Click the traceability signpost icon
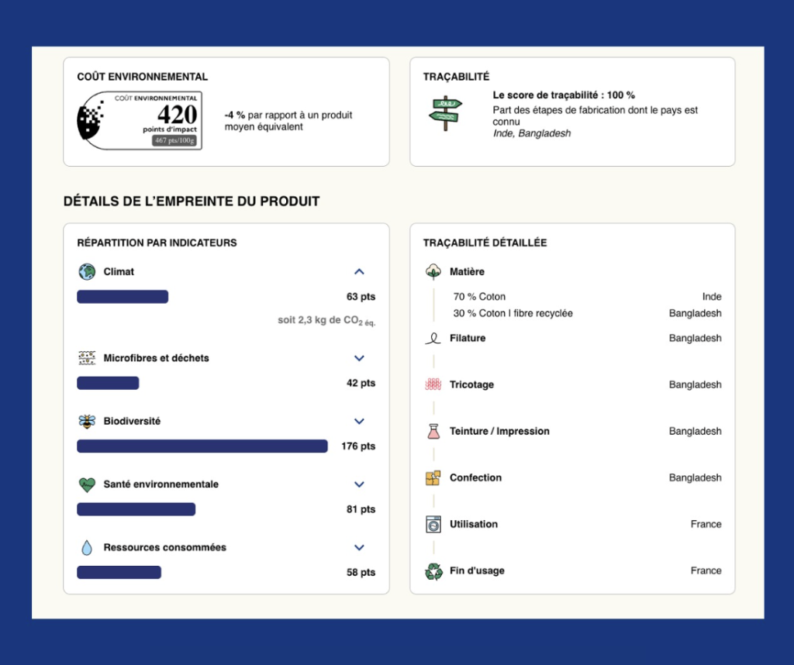Screen dimensions: 794x665 pyautogui.click(x=446, y=113)
